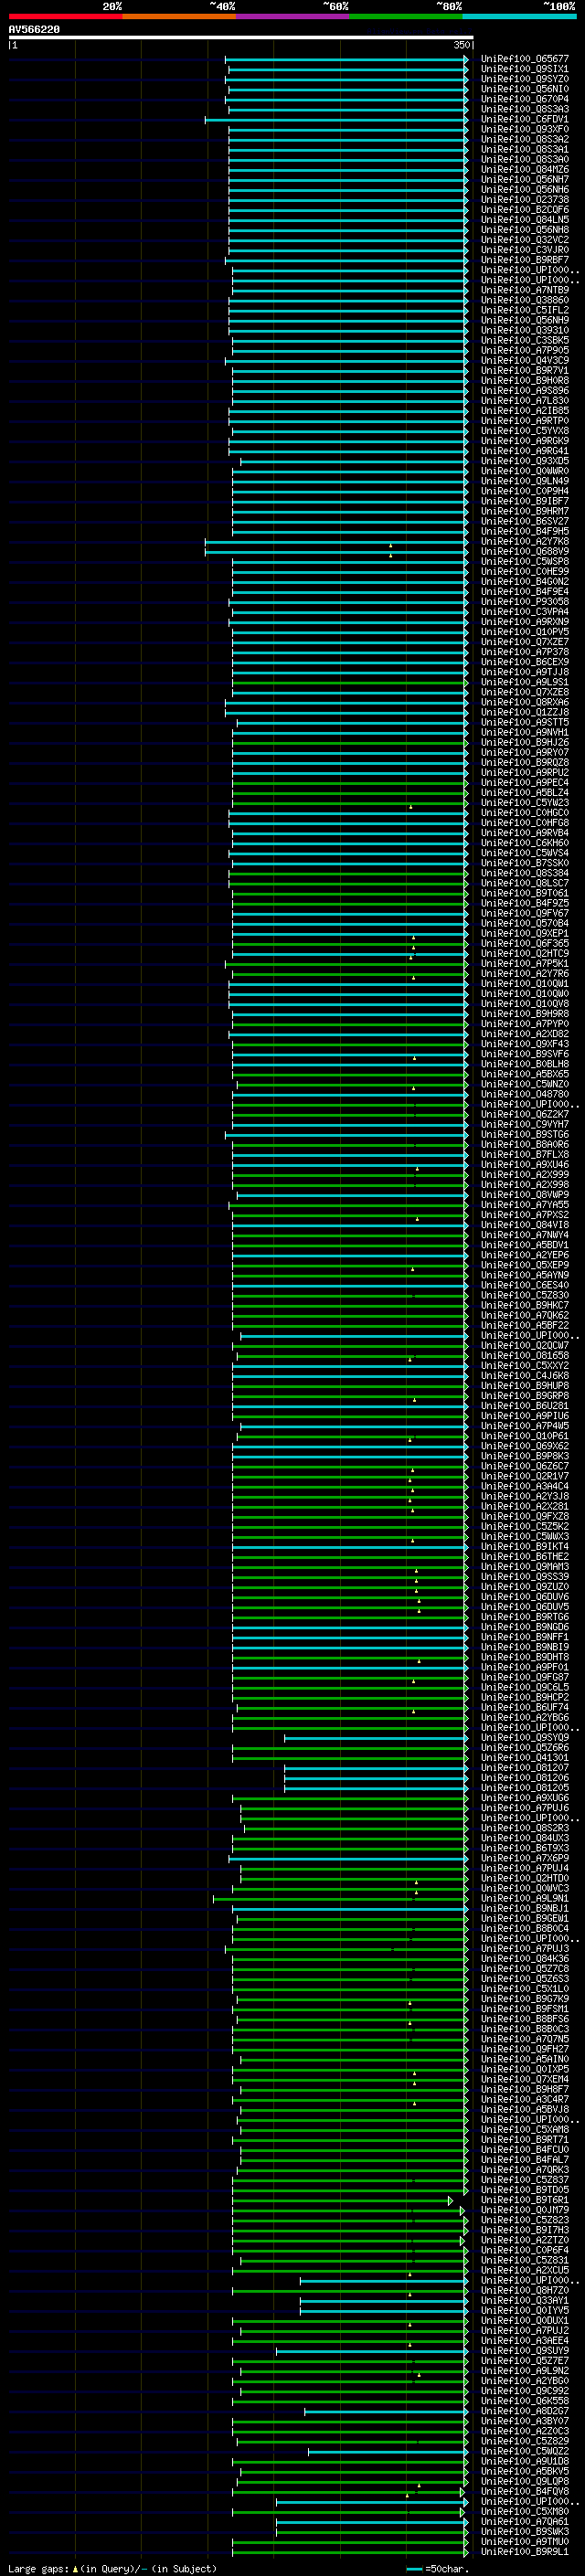Viewport: 585px width, 2576px height.
Task: Select the label UniRef100_B9IKT4
Action: 525,1547
